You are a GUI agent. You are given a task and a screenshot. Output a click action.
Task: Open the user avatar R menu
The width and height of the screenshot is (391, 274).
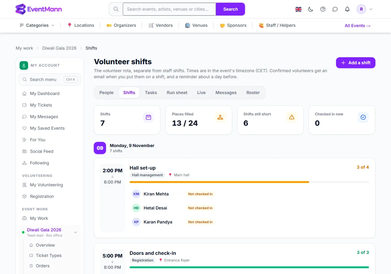point(361,9)
